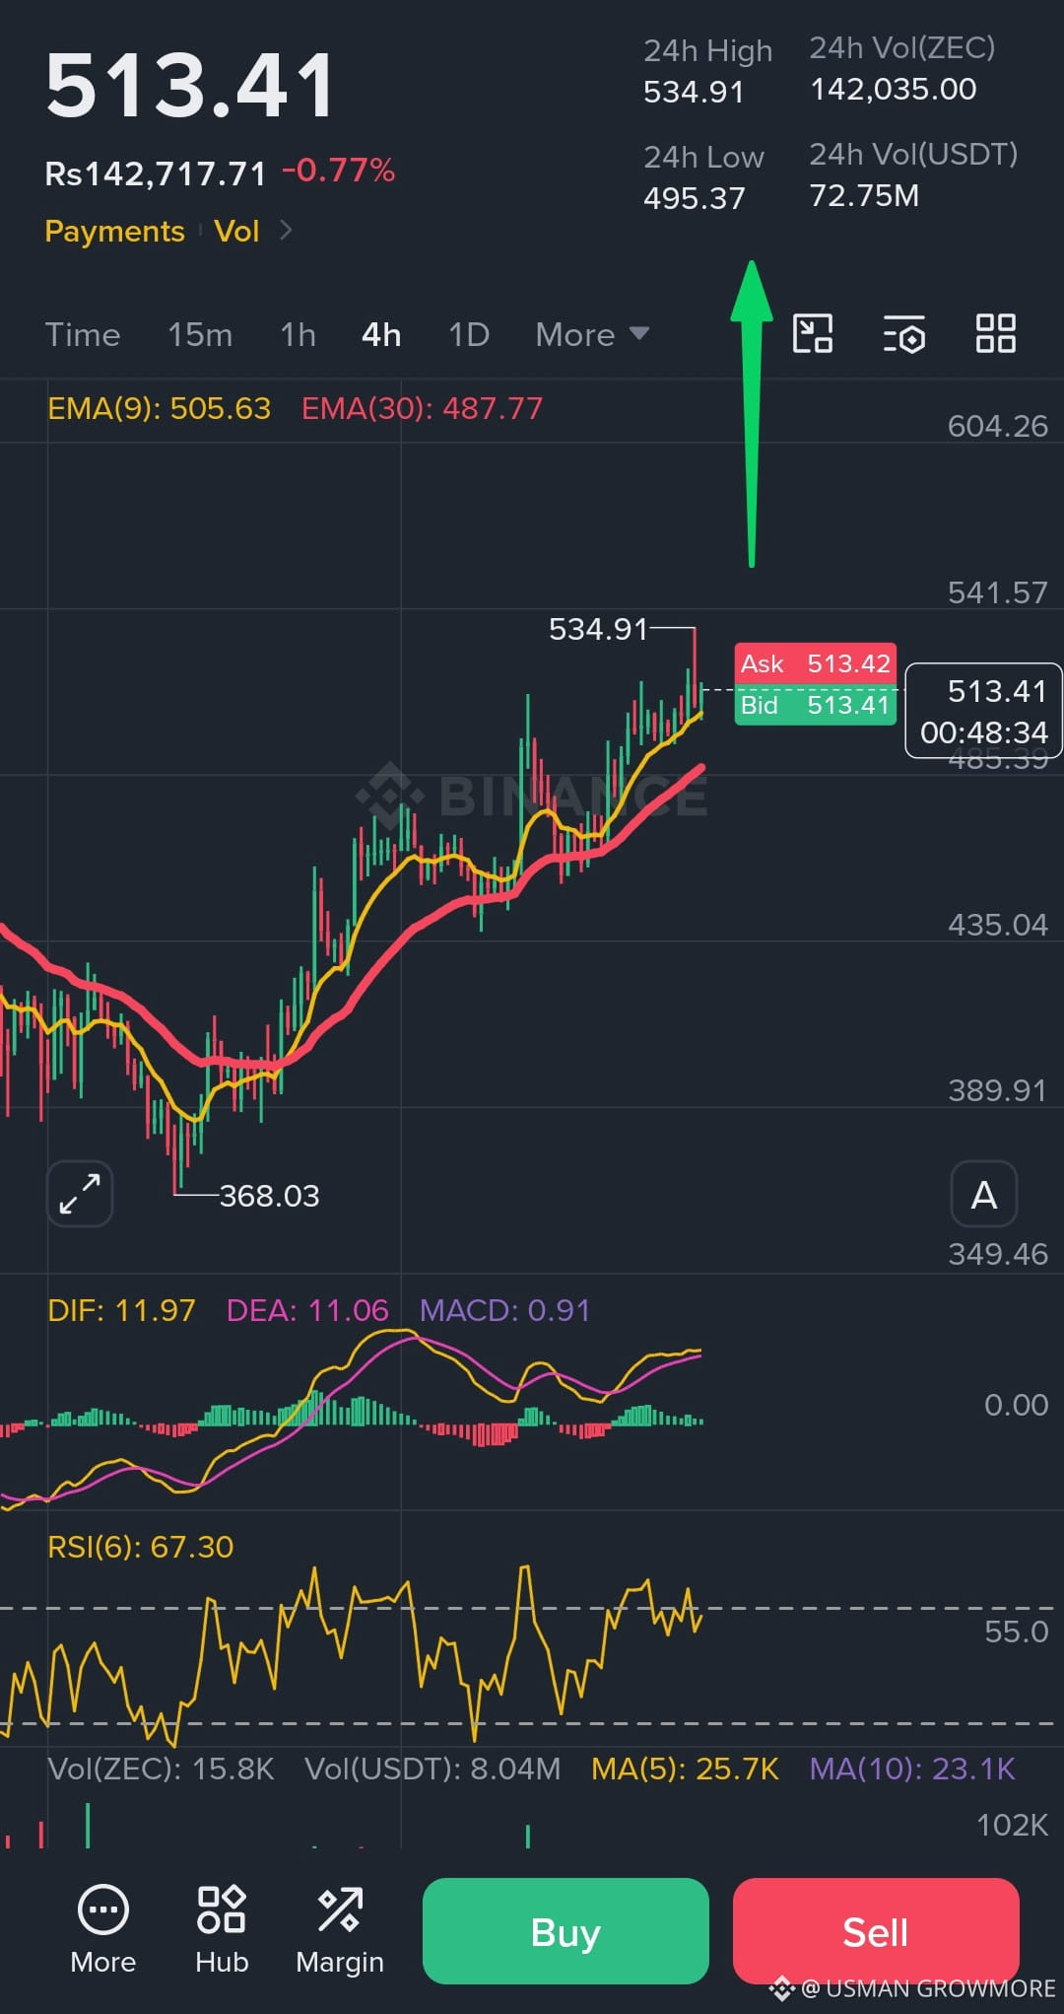The width and height of the screenshot is (1064, 2014).
Task: Click the Vol(ZEC): 15.8K label
Action: pos(161,1769)
